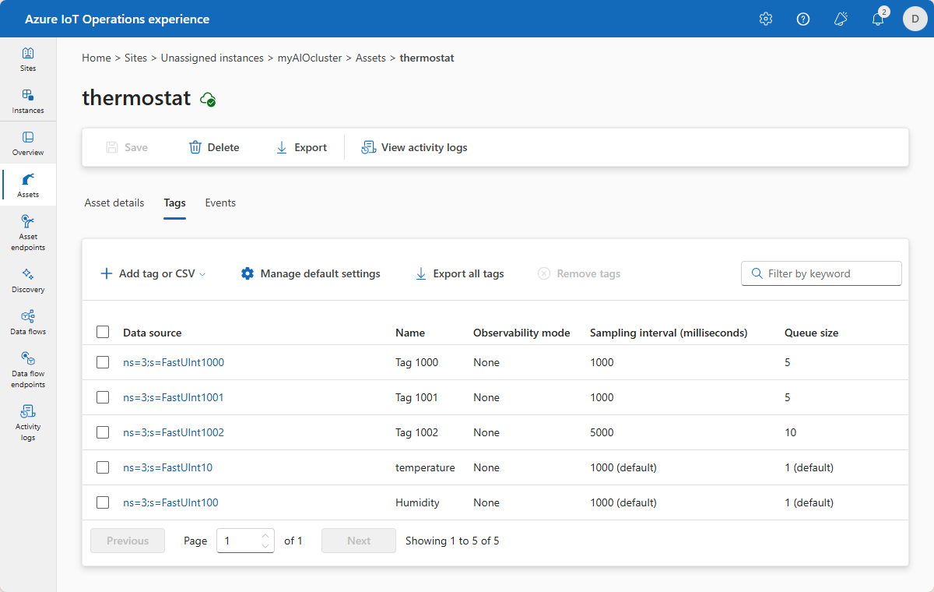Click 'Showing 1 to 5 of 5' text

point(452,541)
